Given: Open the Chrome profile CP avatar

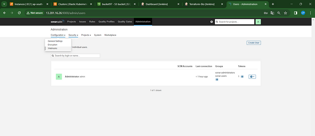Looking at the screenshot, I should [x=303, y=13].
